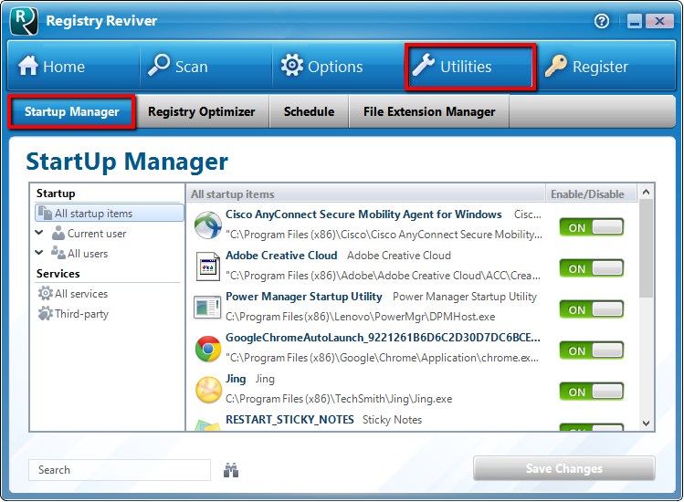Toggle off Adobe Creative Cloud startup
The width and height of the screenshot is (684, 502).
[591, 268]
